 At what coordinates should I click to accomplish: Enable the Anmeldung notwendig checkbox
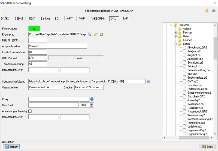(x=30, y=111)
